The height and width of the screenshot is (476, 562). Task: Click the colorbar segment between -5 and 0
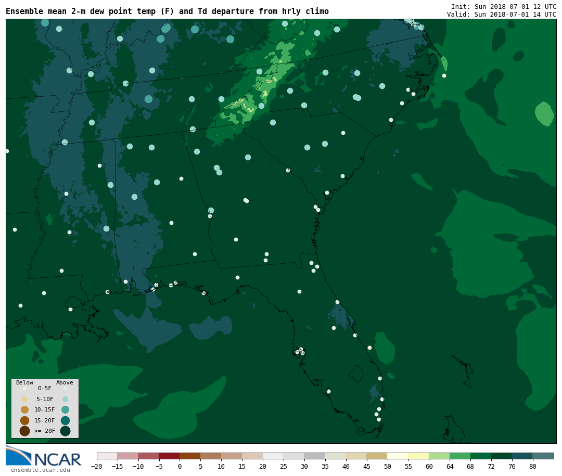(x=169, y=456)
